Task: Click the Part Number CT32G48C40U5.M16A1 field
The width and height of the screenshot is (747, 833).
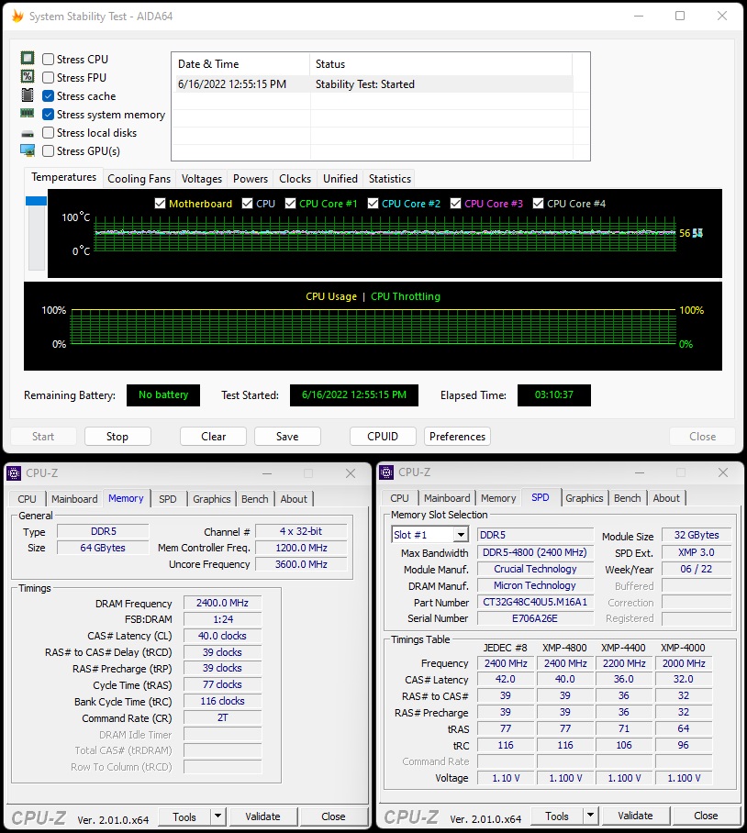Action: coord(535,602)
